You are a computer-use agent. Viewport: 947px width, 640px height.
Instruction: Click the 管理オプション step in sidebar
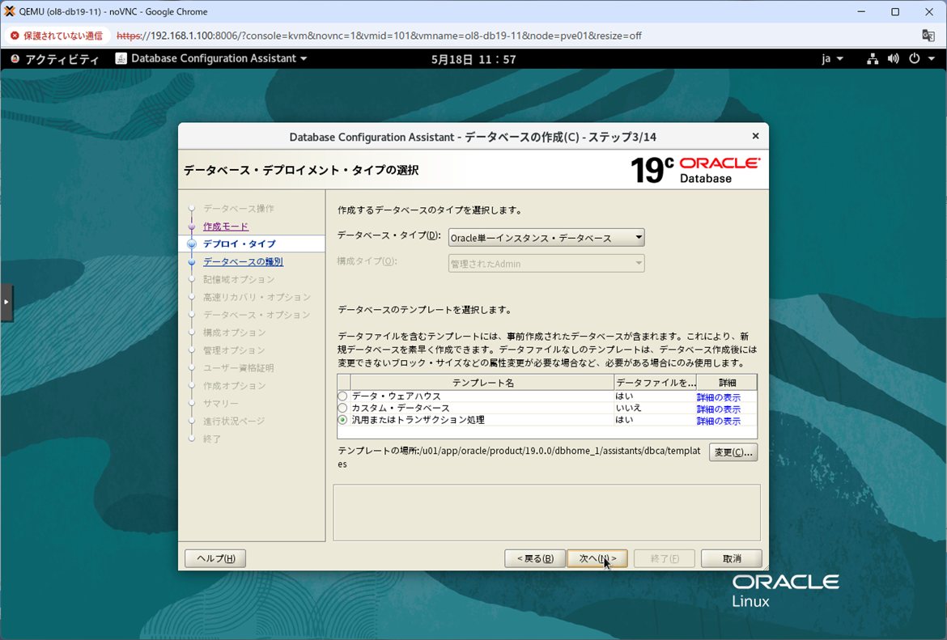point(235,350)
